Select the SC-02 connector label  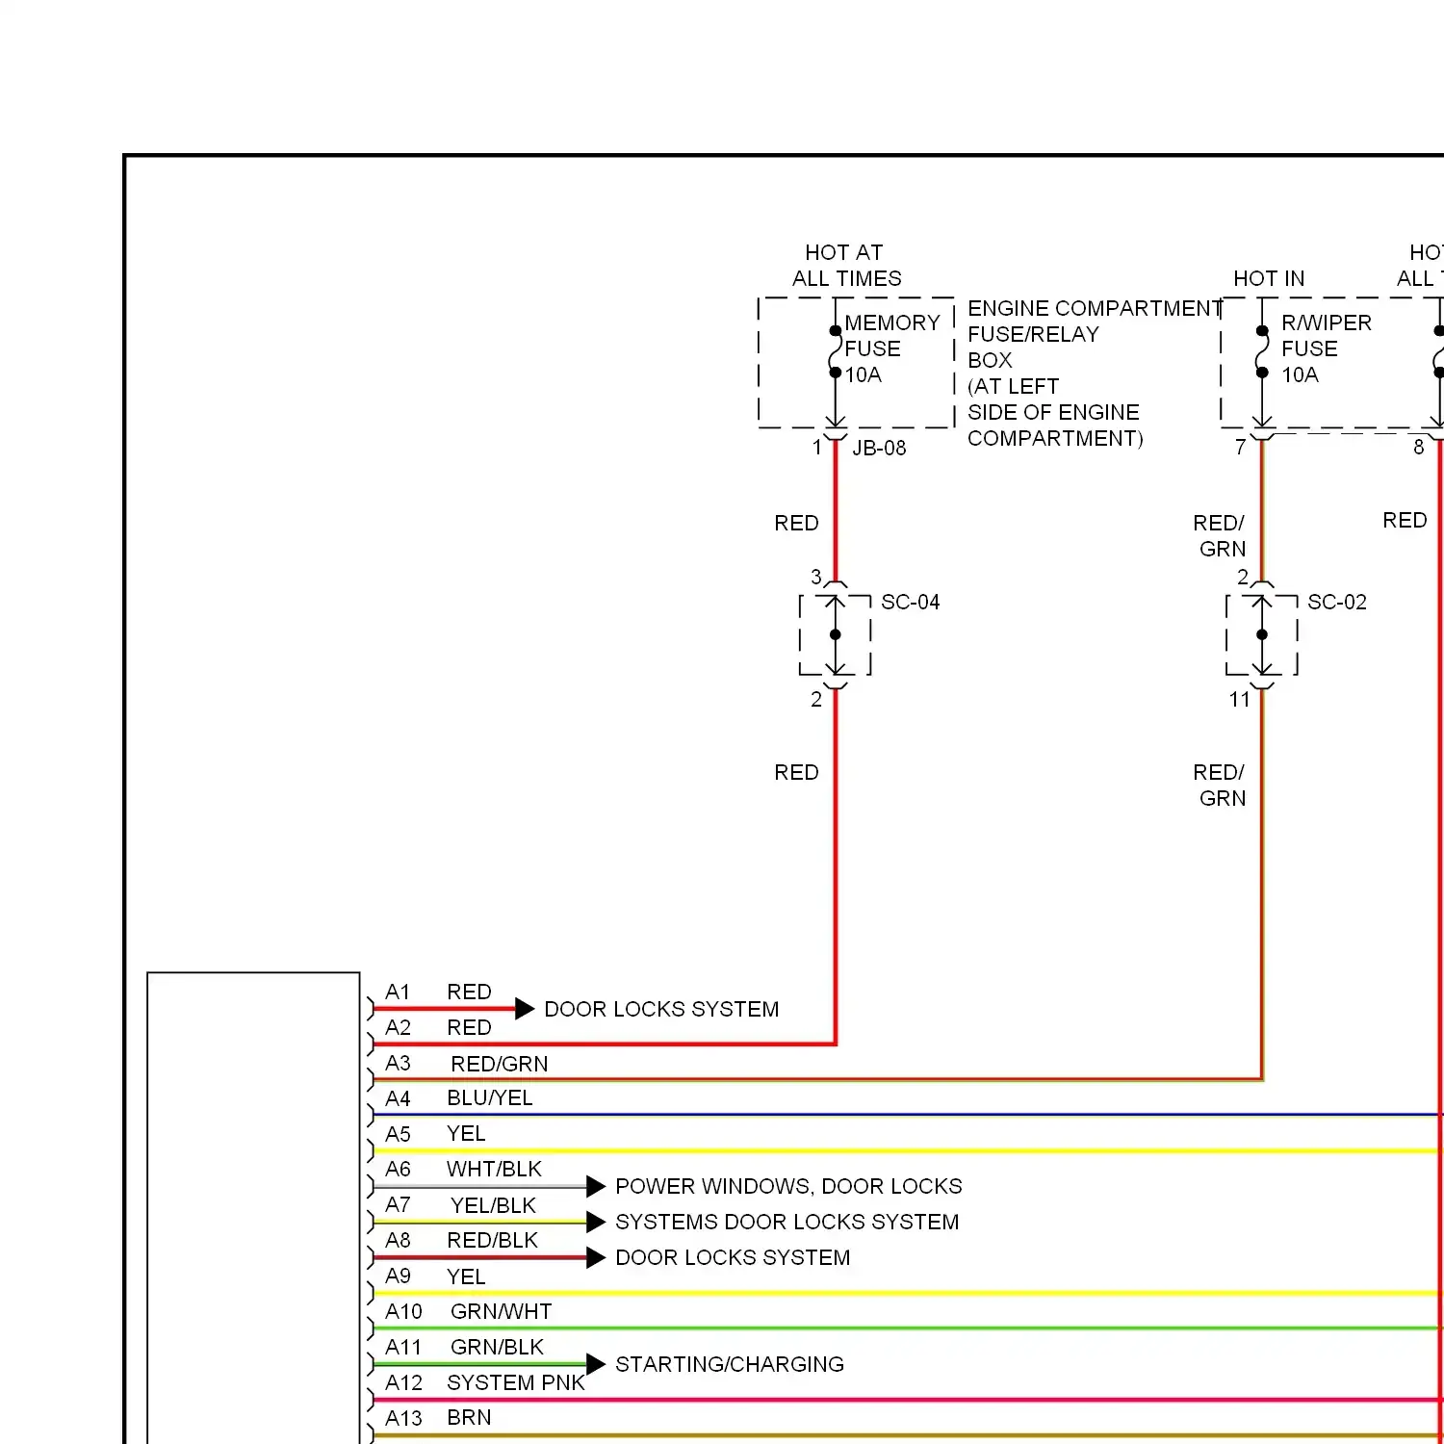[x=1336, y=602]
